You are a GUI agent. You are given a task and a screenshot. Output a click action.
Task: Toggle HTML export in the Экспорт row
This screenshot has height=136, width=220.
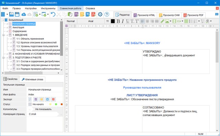tap(36, 99)
